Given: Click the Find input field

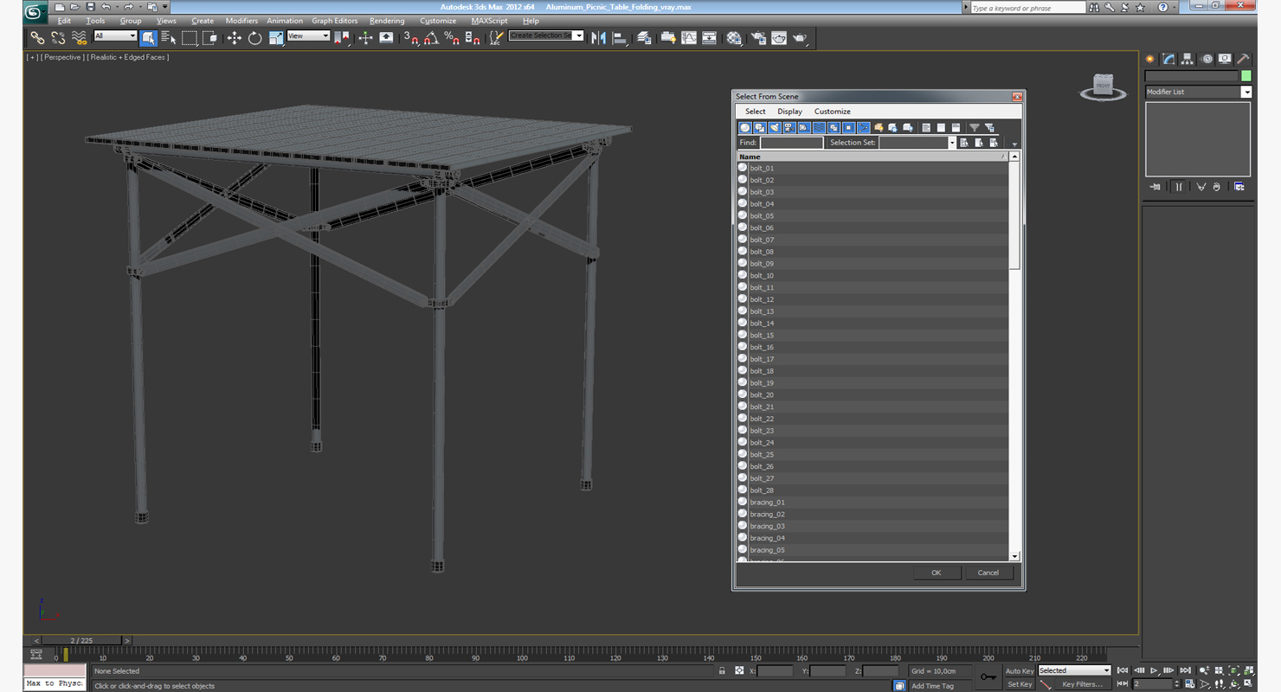Looking at the screenshot, I should (x=791, y=143).
